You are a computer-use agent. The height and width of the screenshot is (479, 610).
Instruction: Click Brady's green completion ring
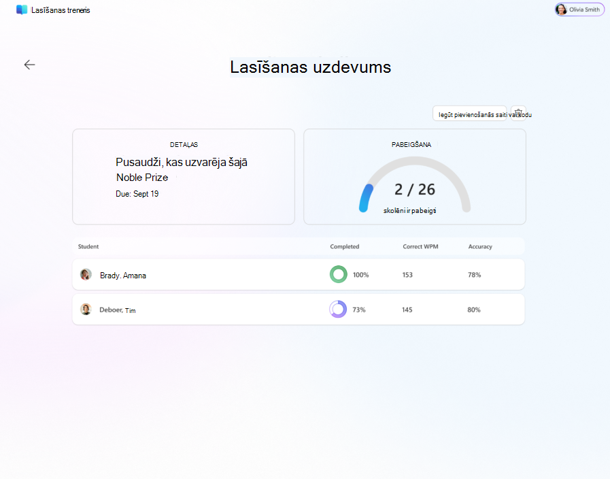tap(339, 274)
